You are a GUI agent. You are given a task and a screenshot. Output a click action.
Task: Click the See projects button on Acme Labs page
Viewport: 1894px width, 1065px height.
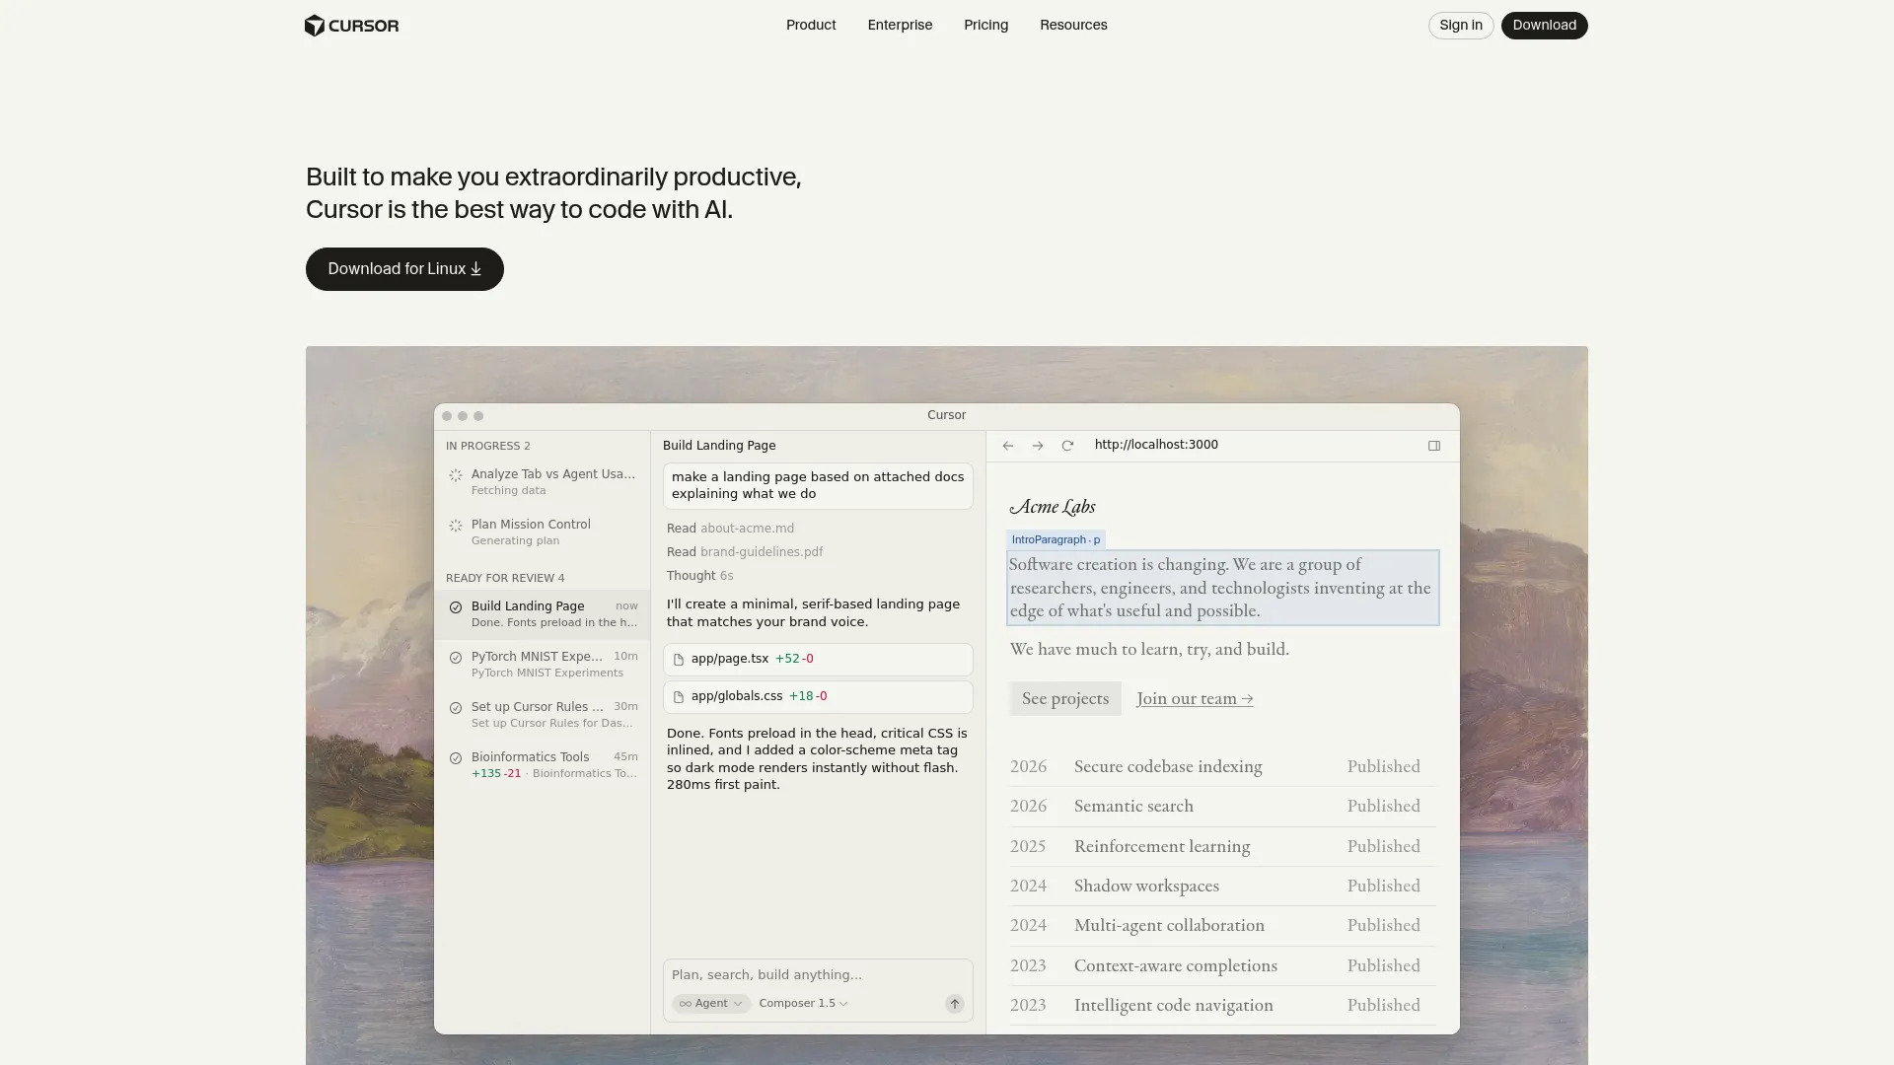coord(1065,698)
